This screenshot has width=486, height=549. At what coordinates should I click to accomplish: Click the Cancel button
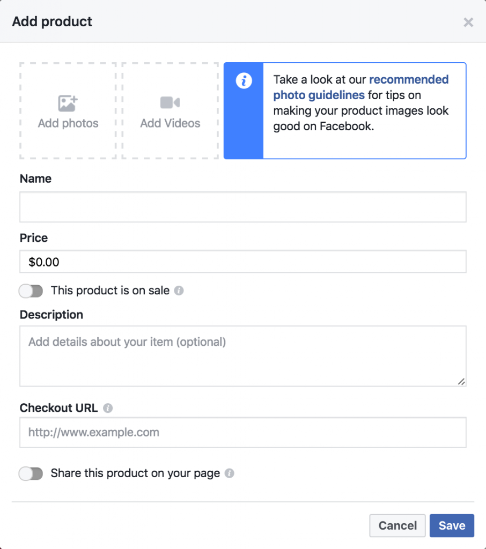[397, 525]
